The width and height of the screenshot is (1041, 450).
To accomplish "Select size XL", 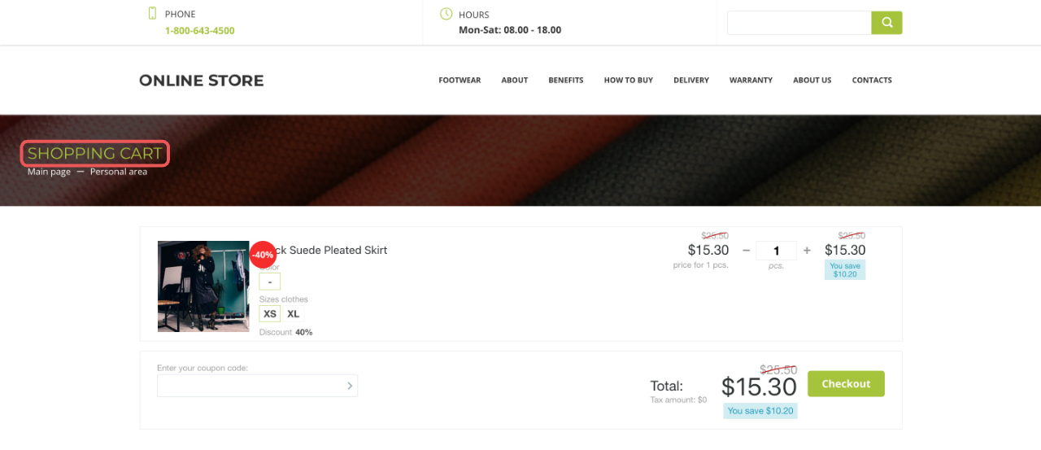I will point(294,314).
